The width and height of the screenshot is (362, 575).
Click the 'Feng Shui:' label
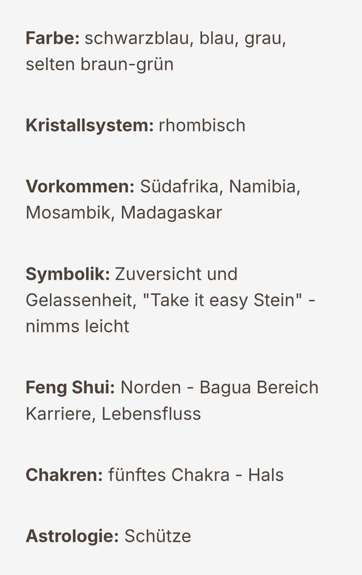(70, 388)
